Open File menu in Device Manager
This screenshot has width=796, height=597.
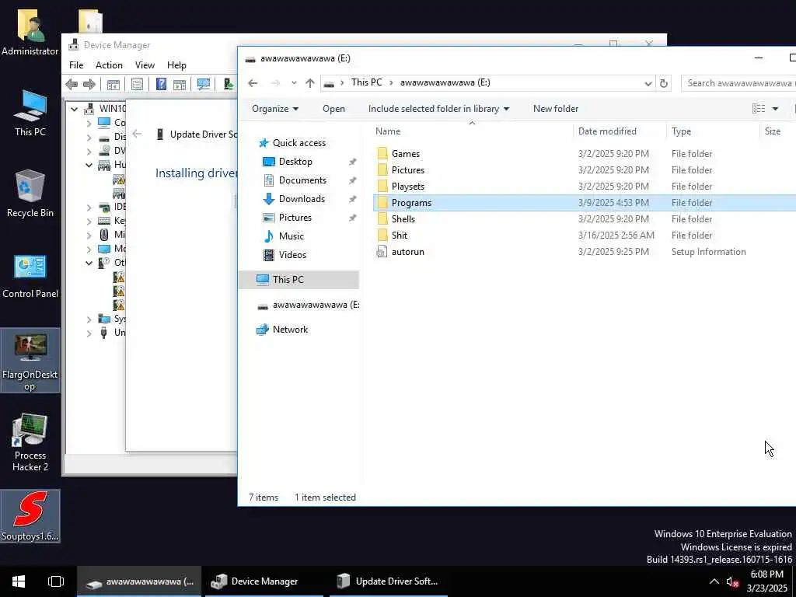(x=76, y=65)
